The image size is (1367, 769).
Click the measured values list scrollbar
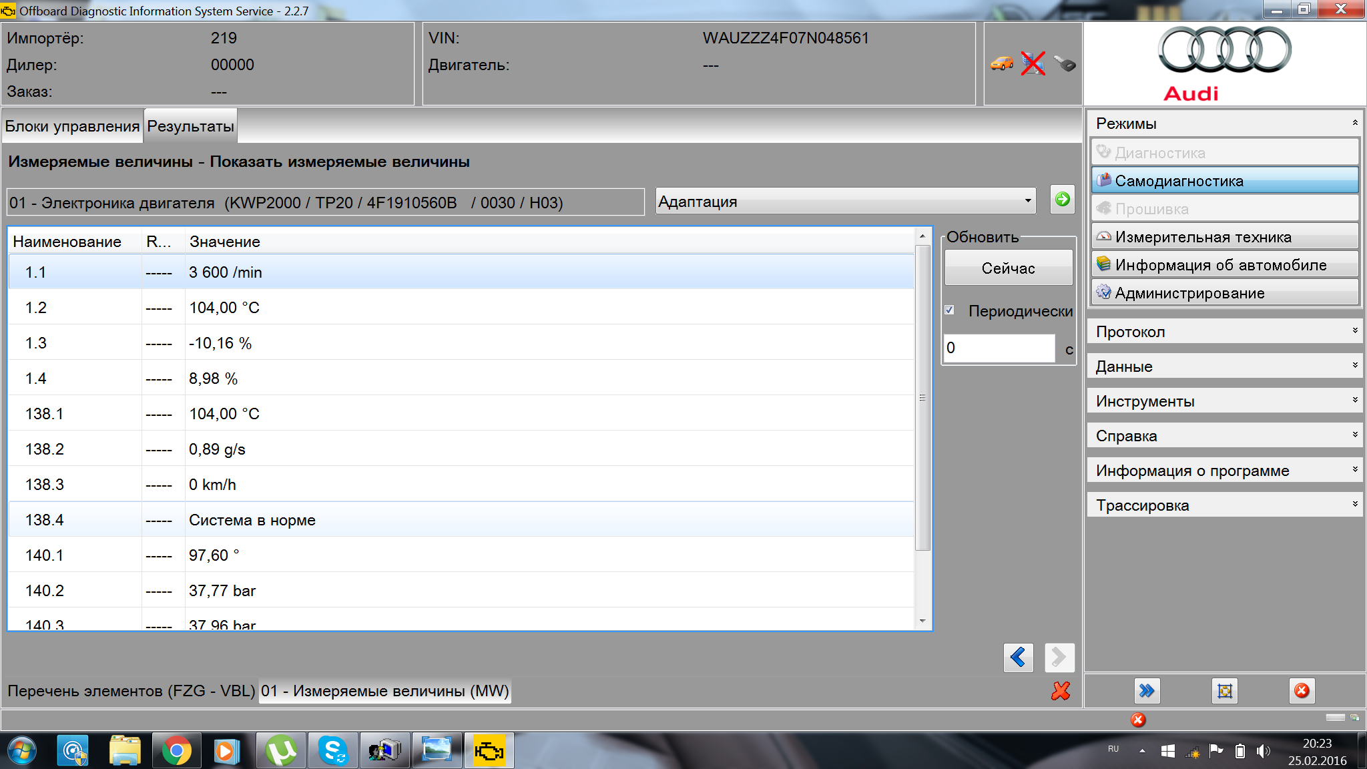[x=922, y=398]
